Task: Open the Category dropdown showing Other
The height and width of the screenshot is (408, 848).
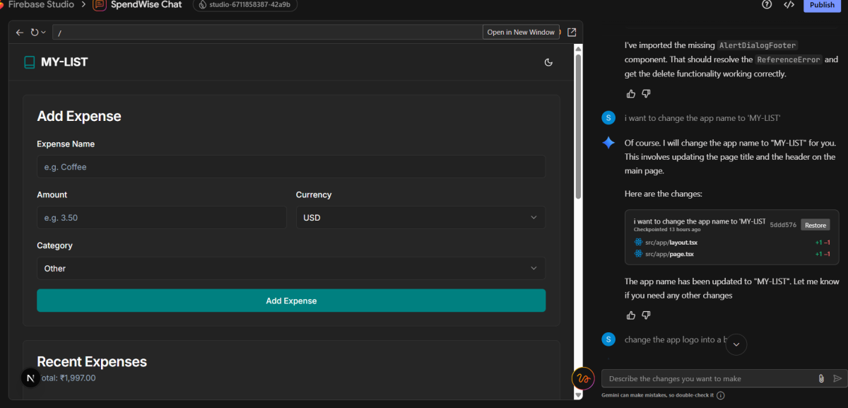Action: pos(290,269)
